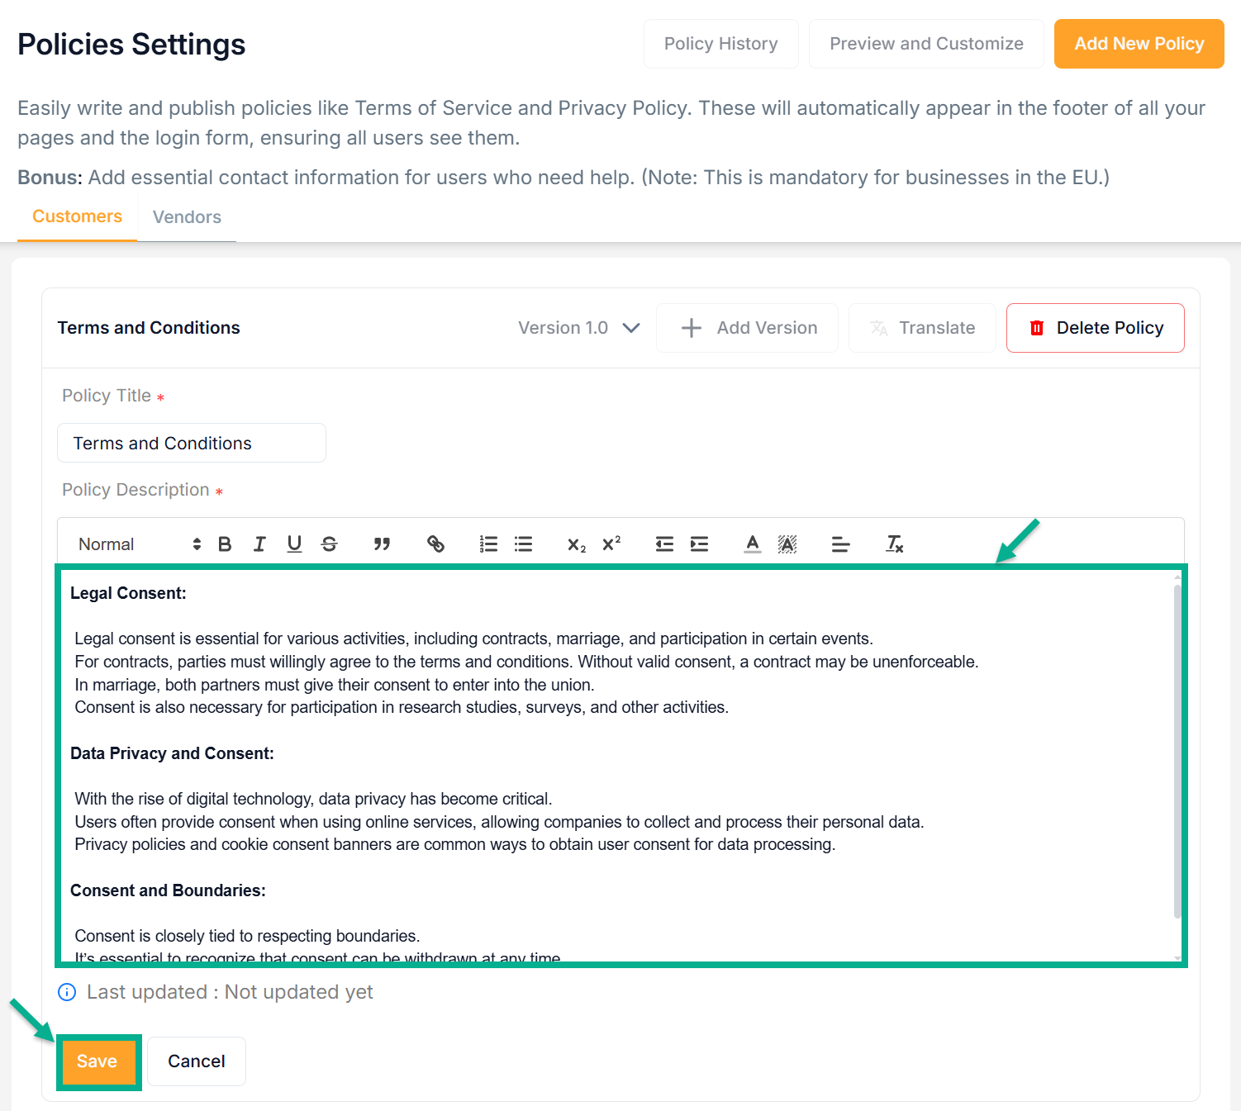Open the text alignment dropdown
Viewport: 1241px width, 1111px height.
[x=840, y=544]
